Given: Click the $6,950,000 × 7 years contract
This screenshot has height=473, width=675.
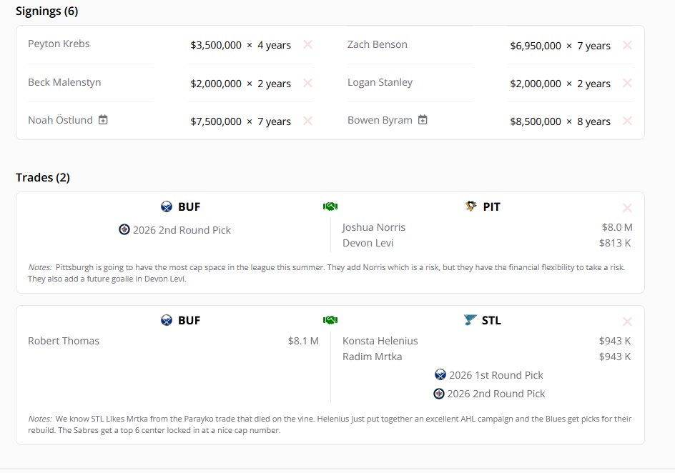Looking at the screenshot, I should (560, 46).
